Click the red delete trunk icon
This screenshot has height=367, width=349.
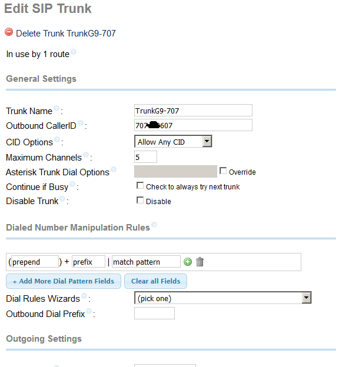click(9, 32)
